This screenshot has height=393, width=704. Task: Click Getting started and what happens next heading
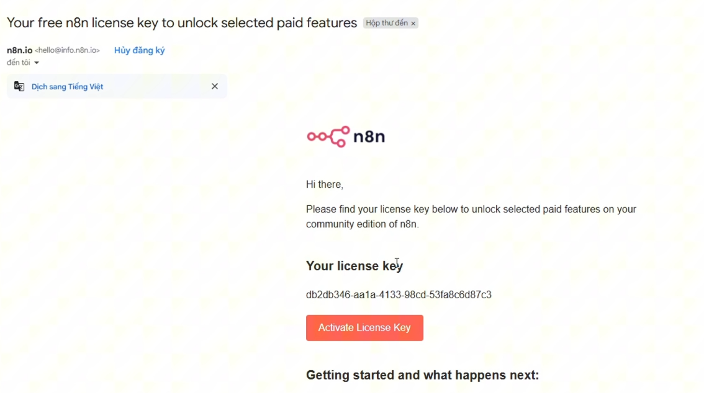[423, 374]
